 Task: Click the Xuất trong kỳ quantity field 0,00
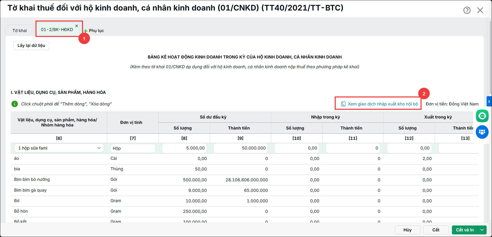[x=409, y=148]
